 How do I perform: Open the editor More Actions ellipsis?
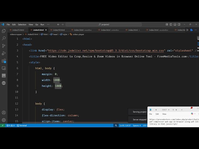(196, 30)
